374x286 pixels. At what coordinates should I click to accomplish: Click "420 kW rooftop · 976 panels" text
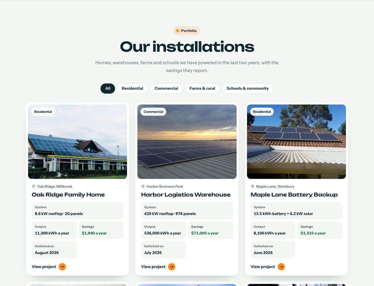click(170, 214)
